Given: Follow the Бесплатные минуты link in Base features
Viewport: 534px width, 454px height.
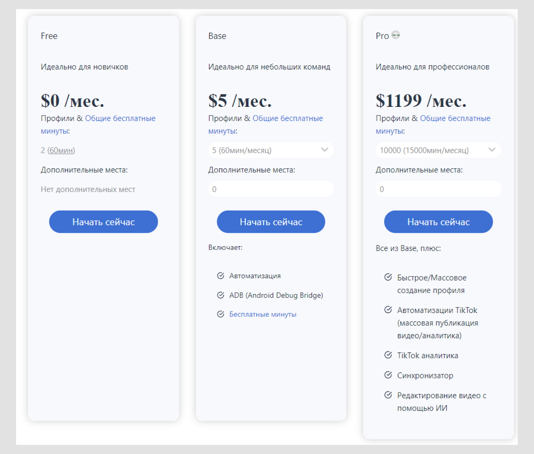Looking at the screenshot, I should [263, 314].
